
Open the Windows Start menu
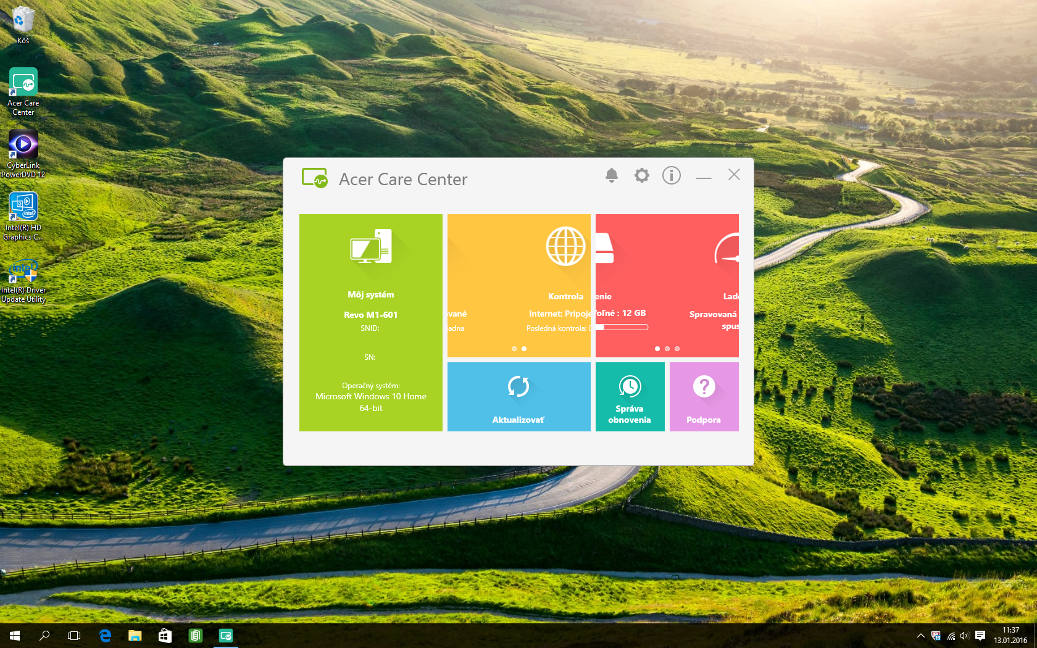pos(15,636)
